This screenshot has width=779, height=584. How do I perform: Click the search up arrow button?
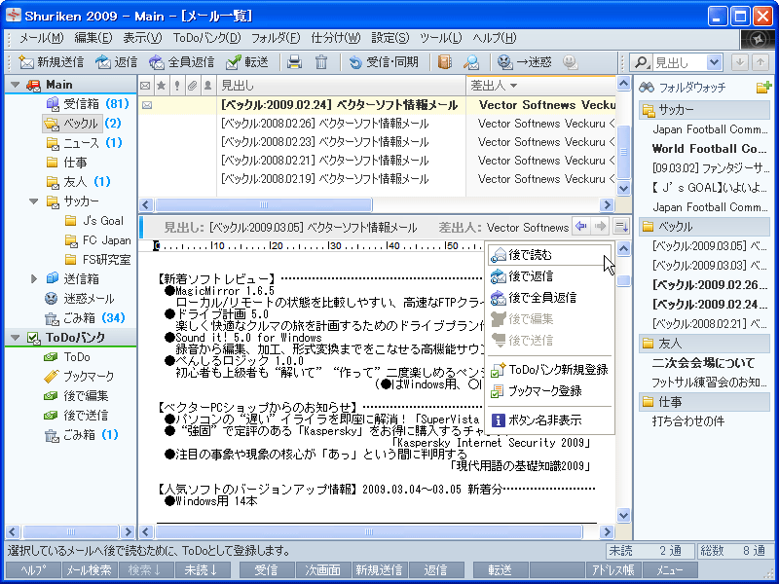click(760, 62)
